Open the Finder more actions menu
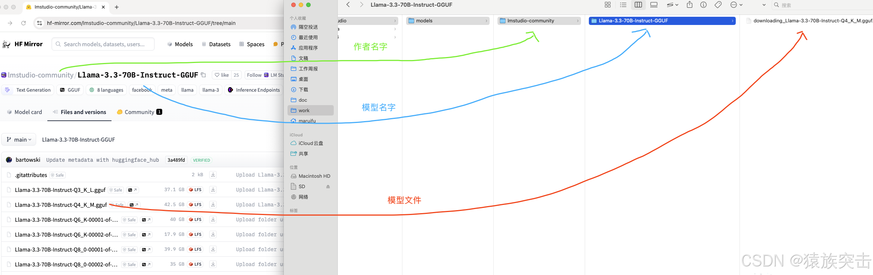873x275 pixels. [736, 5]
